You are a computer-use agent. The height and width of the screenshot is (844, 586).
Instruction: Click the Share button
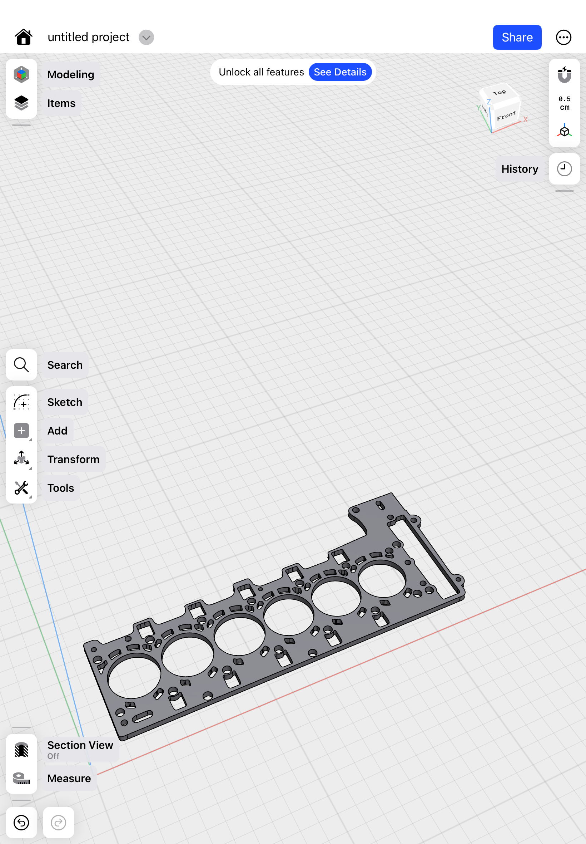517,37
